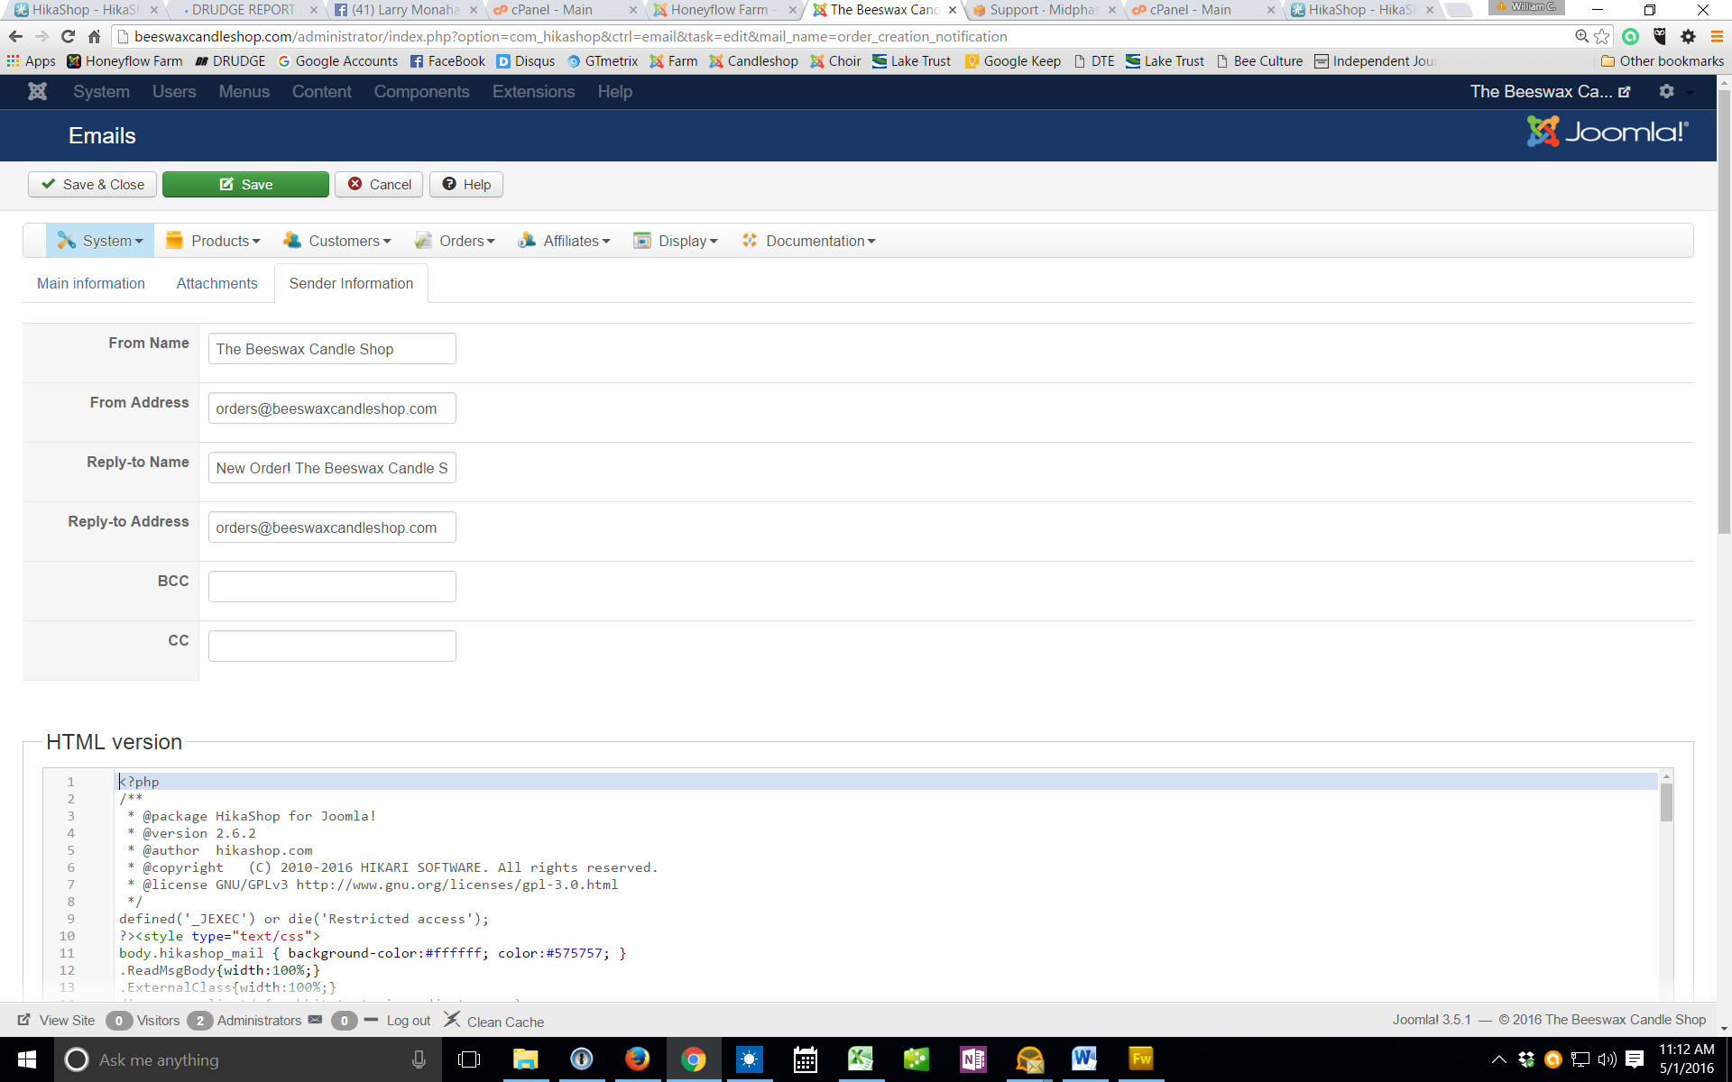
Task: Expand the Orders dropdown menu
Action: tap(456, 241)
